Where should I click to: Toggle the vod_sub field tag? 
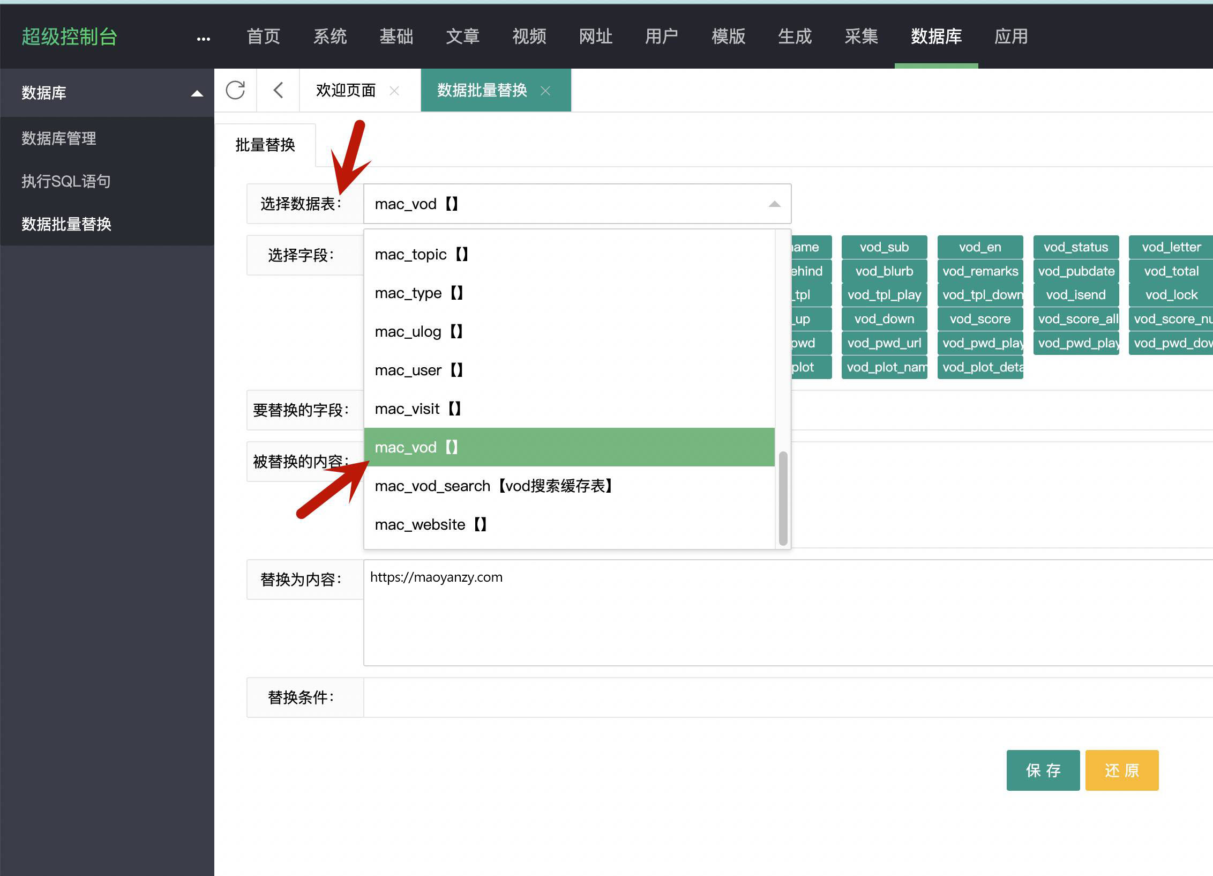click(884, 247)
